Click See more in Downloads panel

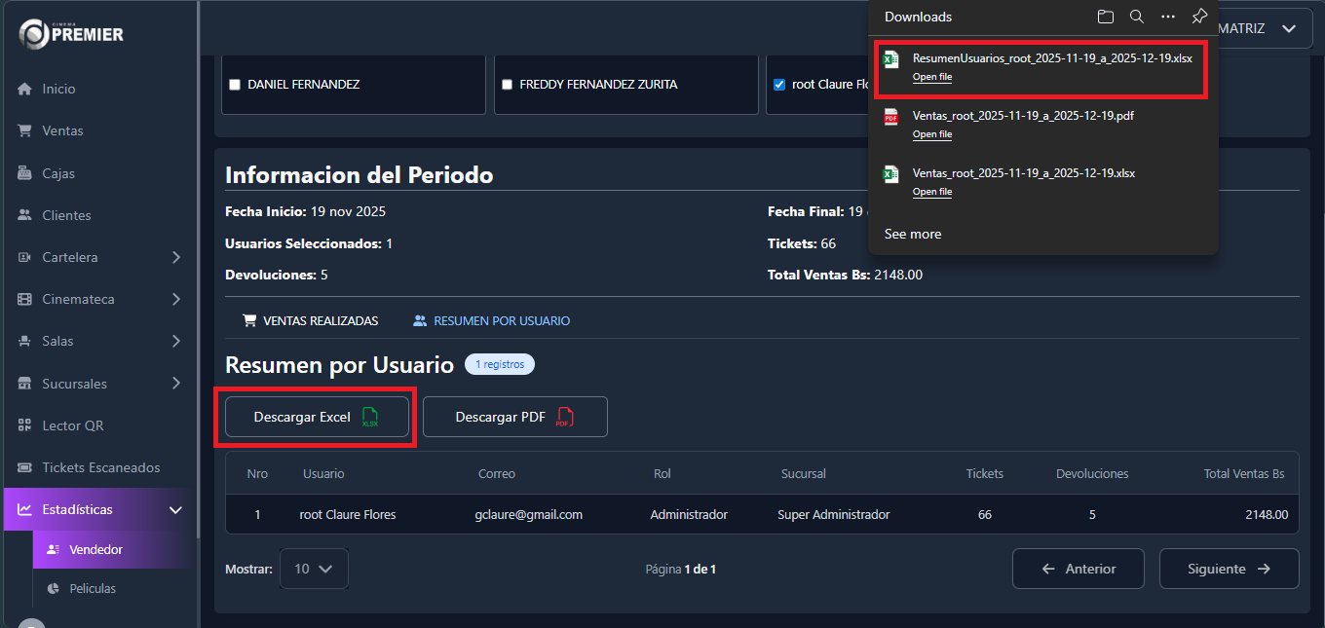912,234
